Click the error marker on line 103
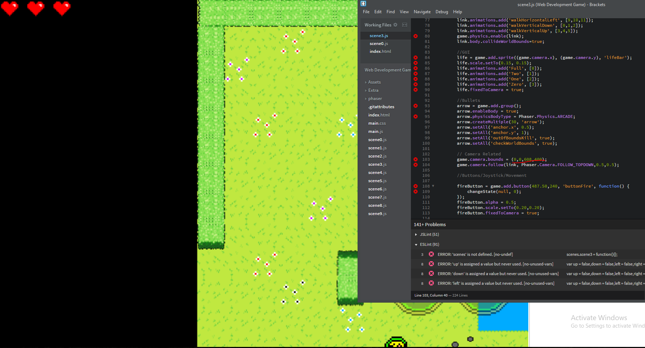Image resolution: width=645 pixels, height=348 pixels. click(416, 159)
